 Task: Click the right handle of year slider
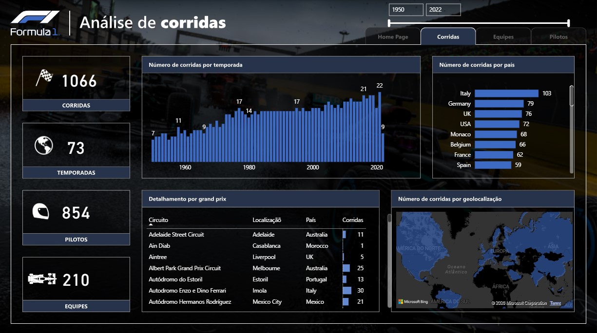click(x=569, y=23)
